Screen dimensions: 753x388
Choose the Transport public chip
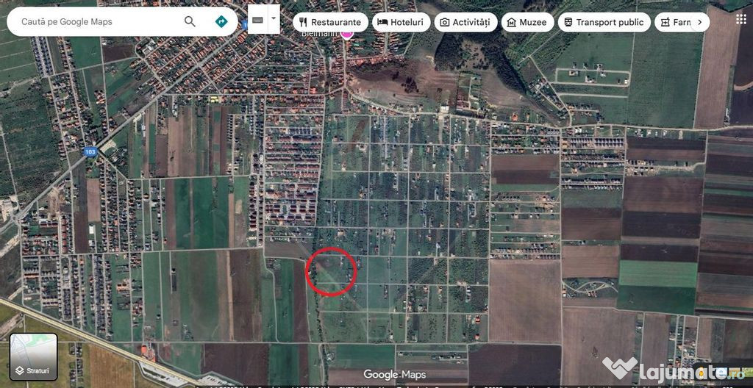[604, 22]
